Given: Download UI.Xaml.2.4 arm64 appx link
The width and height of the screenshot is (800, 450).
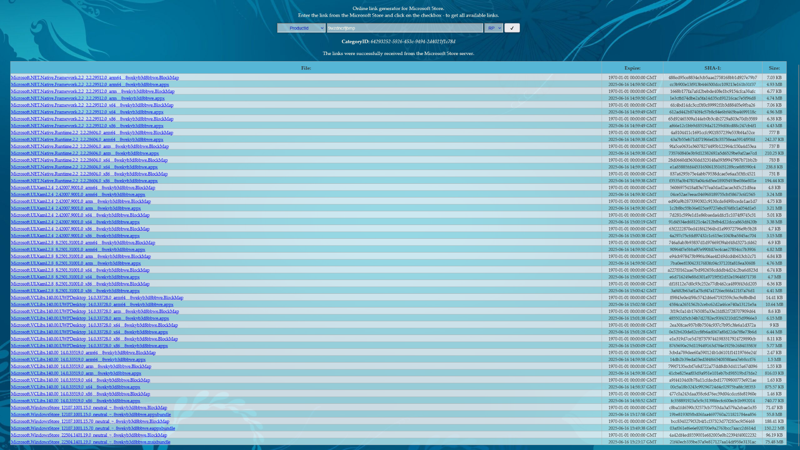Looking at the screenshot, I should click(x=78, y=195).
